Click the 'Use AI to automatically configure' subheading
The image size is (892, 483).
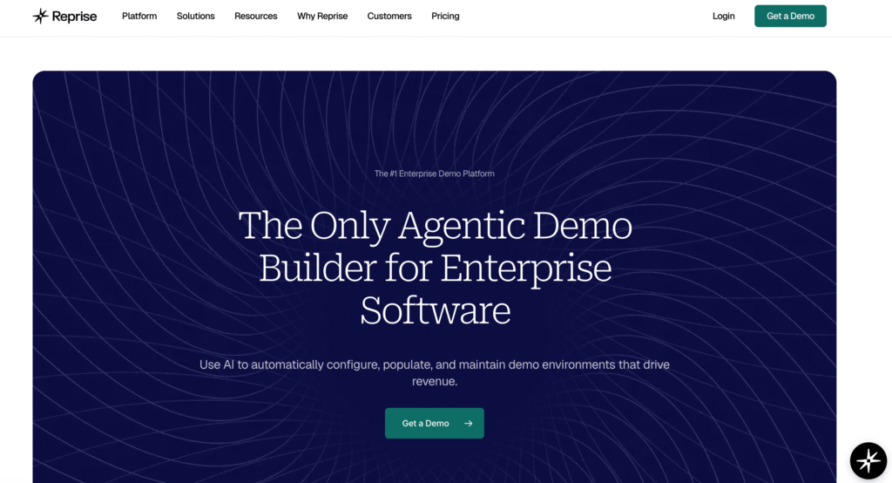tap(434, 364)
